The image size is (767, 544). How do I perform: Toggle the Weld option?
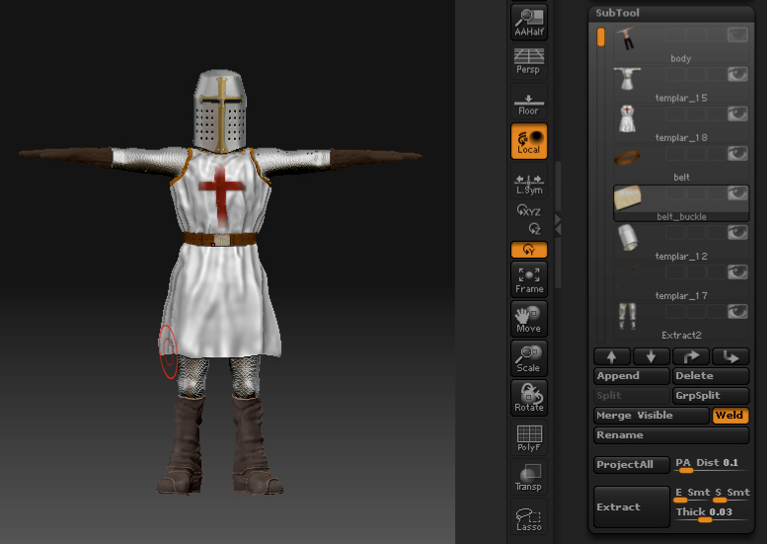[x=729, y=416]
